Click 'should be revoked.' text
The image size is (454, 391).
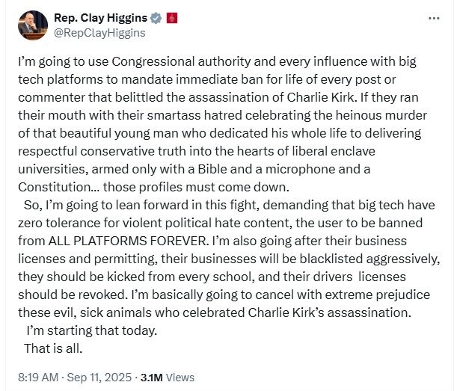(73, 295)
